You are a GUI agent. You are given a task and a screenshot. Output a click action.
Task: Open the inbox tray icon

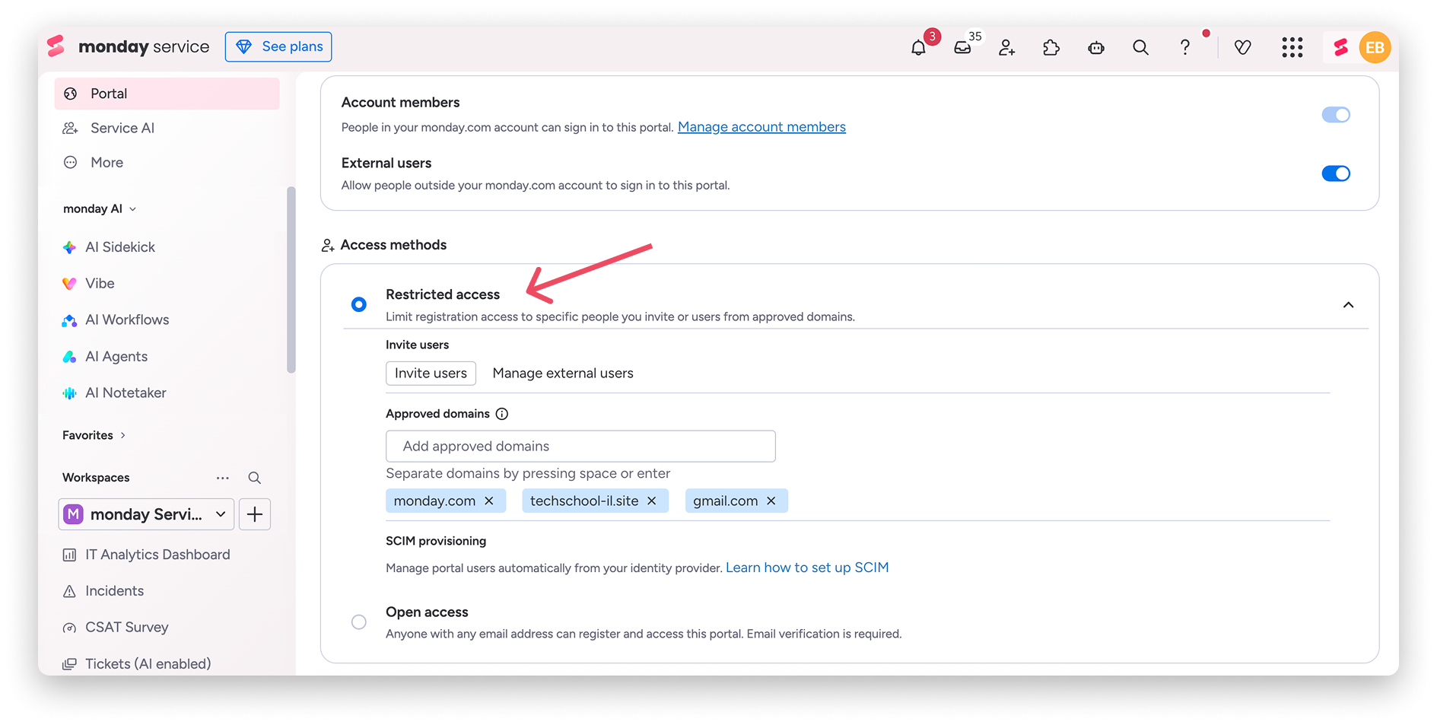tap(962, 47)
